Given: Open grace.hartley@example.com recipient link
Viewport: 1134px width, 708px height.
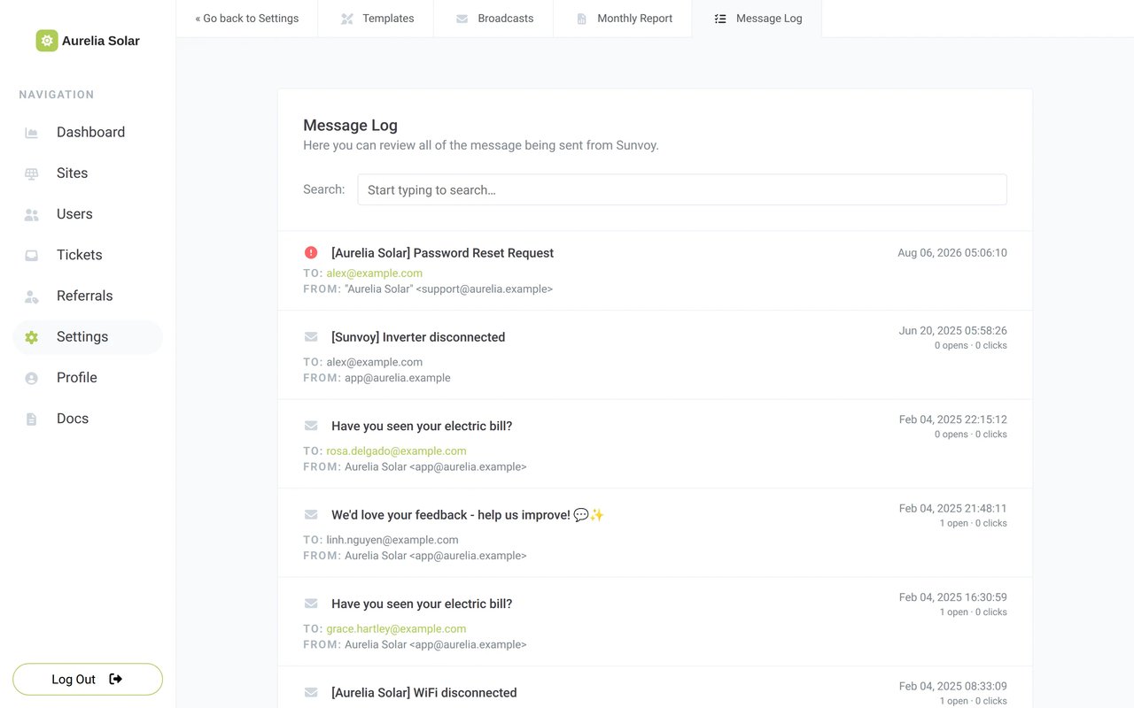Looking at the screenshot, I should [396, 629].
